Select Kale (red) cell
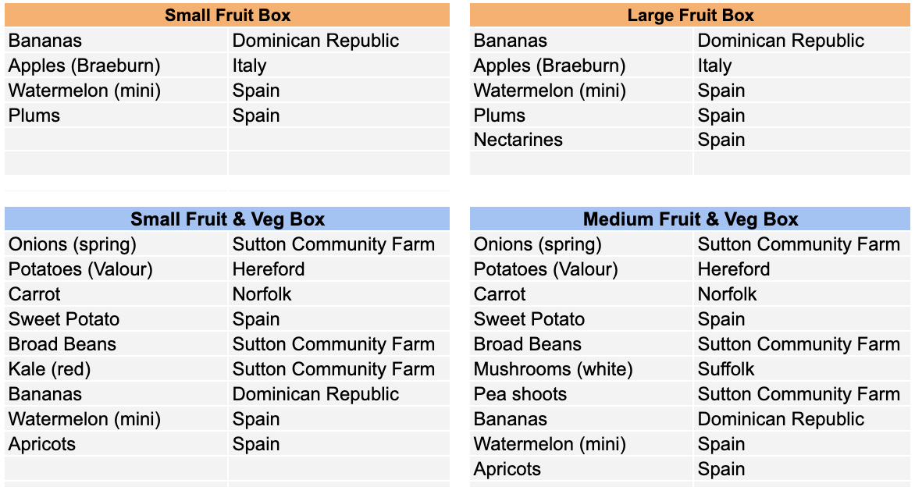This screenshot has width=915, height=487. tap(116, 369)
